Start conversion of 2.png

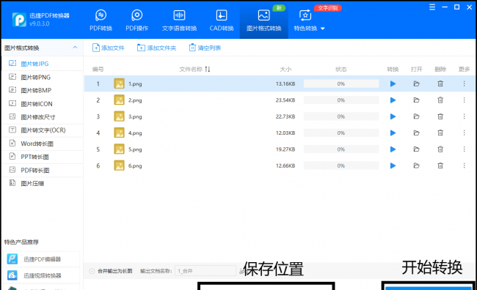pos(393,100)
